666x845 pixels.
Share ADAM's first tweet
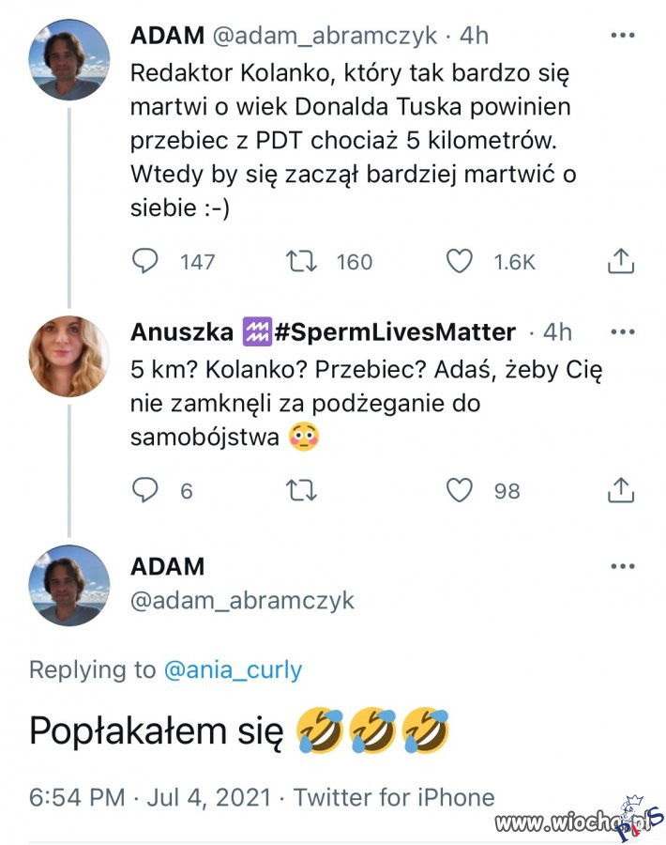621,262
